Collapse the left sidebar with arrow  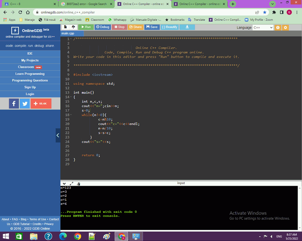(x=58, y=136)
